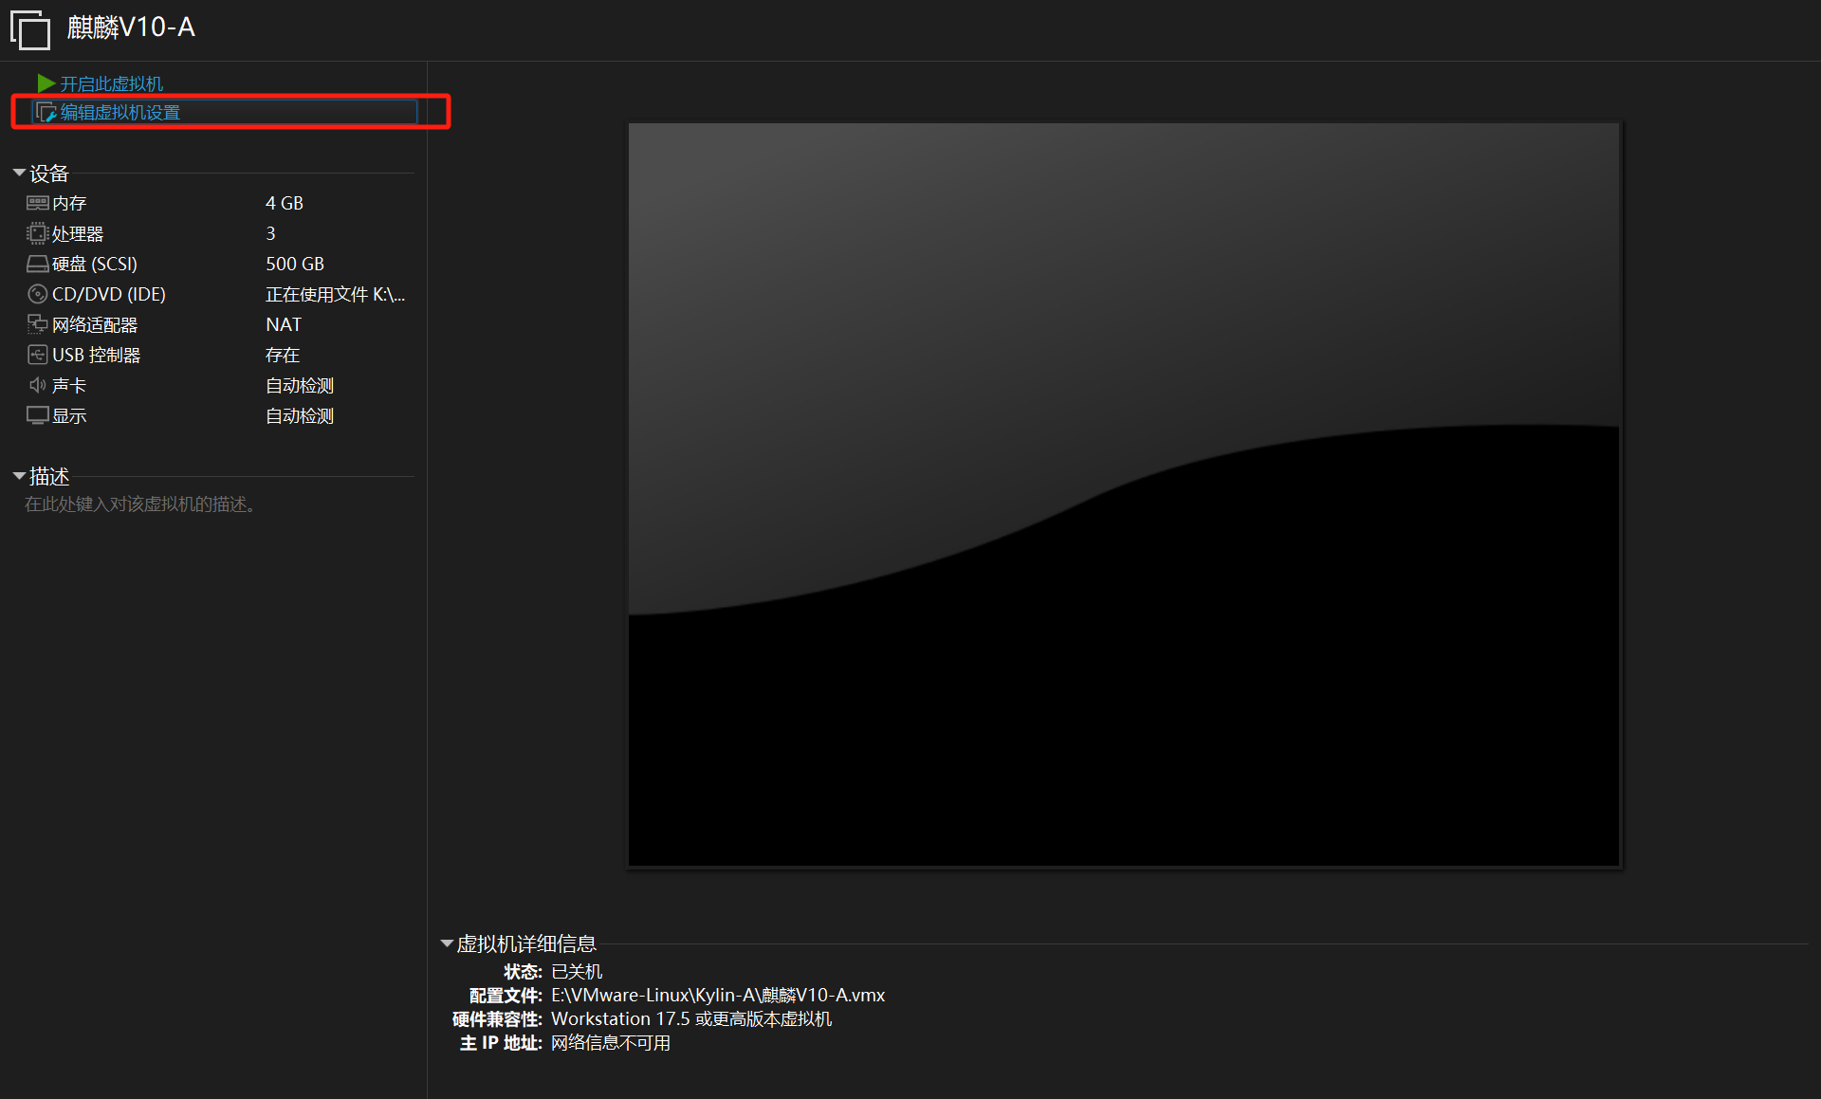
Task: Open the 声卡 sound card settings
Action: (67, 384)
